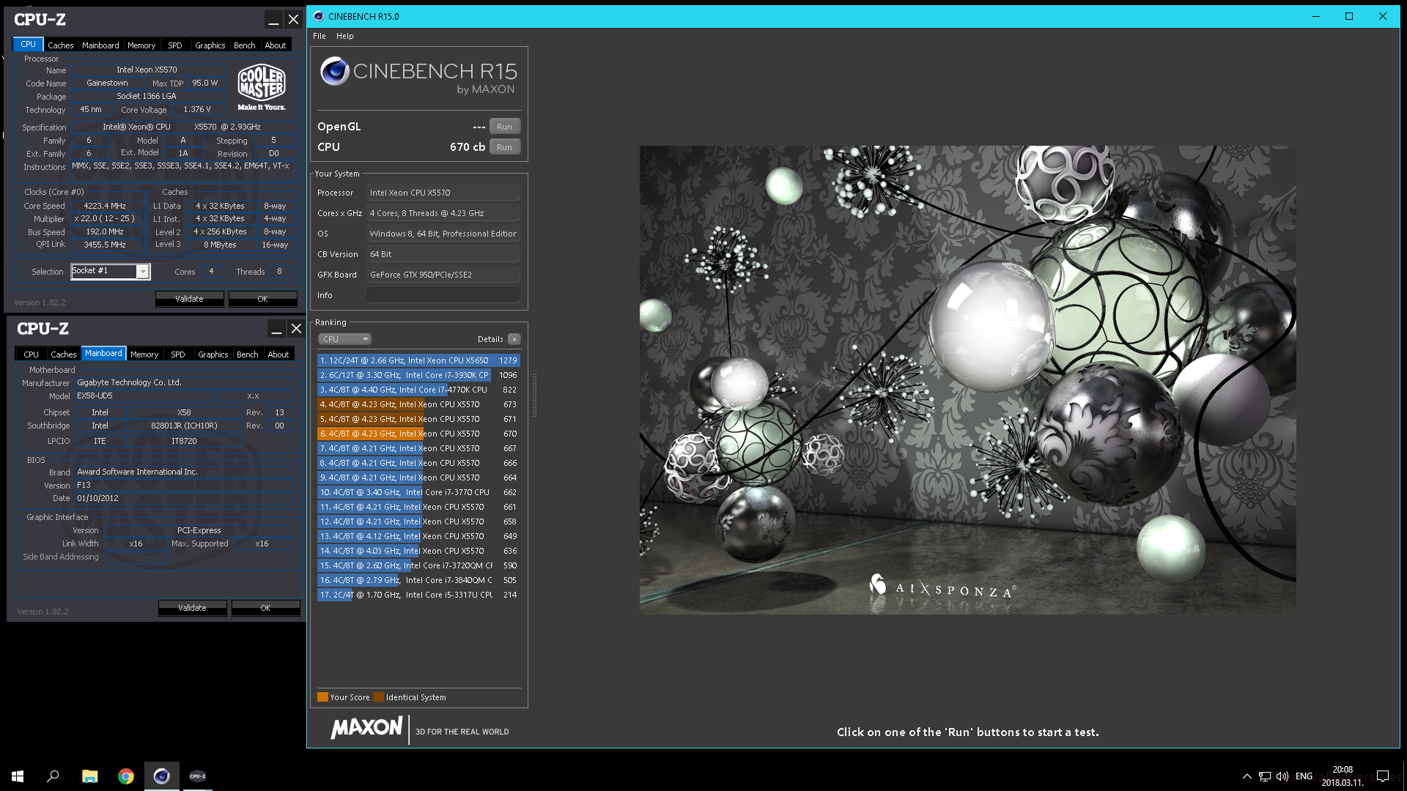Screen dimensions: 1407x791
Task: Select ranking row 15 Core i7-3720QM
Action: pyautogui.click(x=418, y=565)
